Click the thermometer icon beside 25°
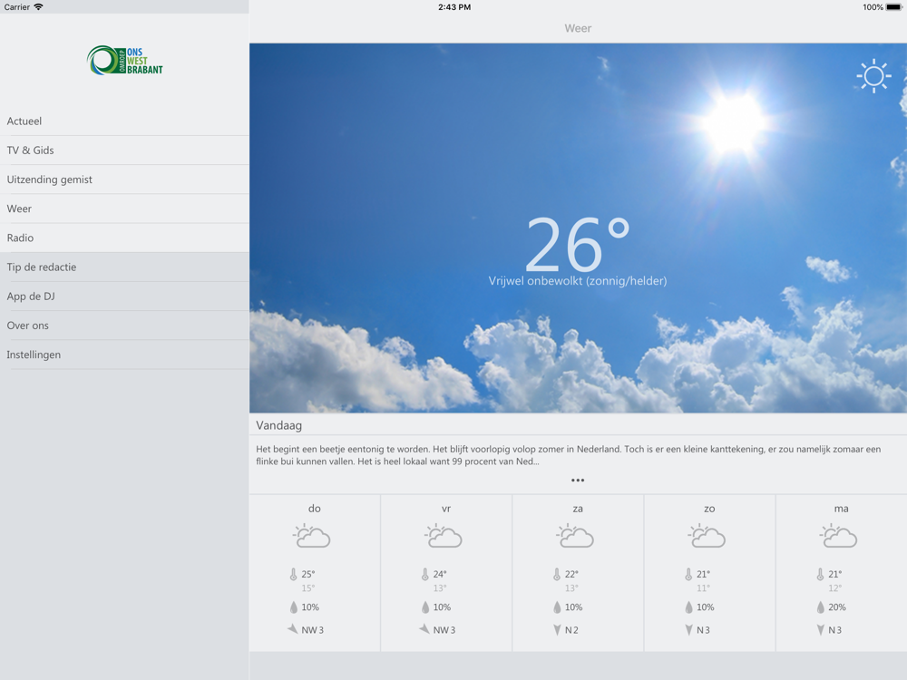The height and width of the screenshot is (680, 907). coord(293,574)
